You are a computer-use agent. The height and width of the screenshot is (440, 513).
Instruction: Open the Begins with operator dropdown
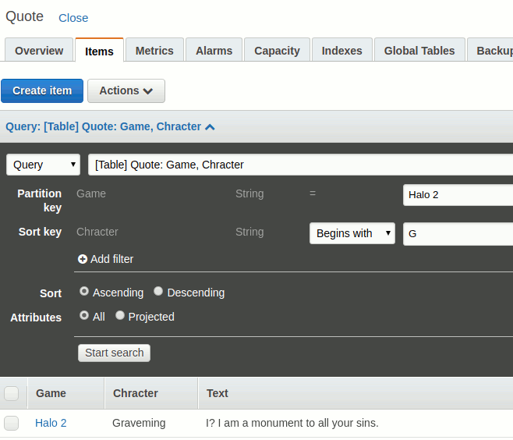(x=352, y=233)
